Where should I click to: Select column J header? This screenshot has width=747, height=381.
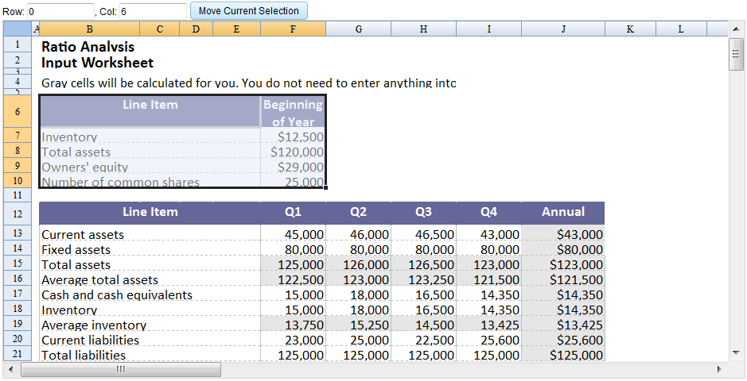pyautogui.click(x=563, y=29)
